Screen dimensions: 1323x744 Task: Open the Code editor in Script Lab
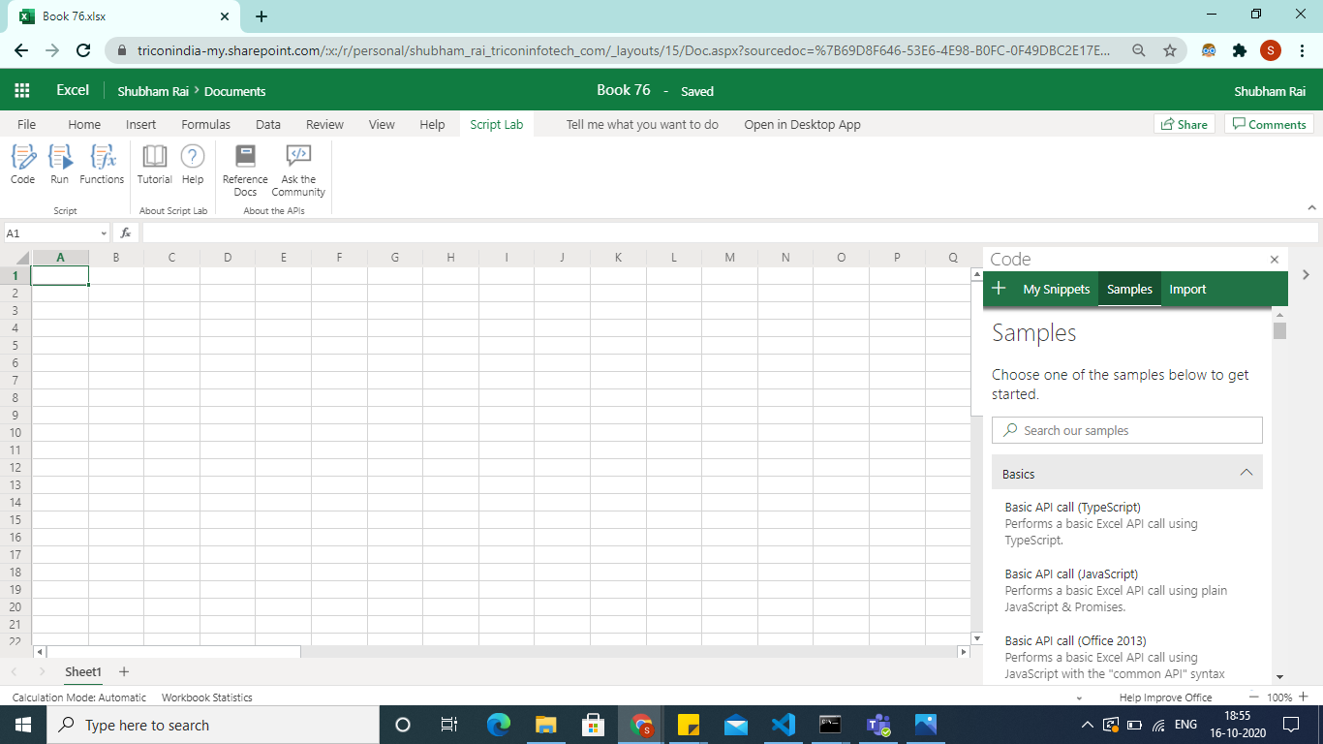pyautogui.click(x=22, y=165)
